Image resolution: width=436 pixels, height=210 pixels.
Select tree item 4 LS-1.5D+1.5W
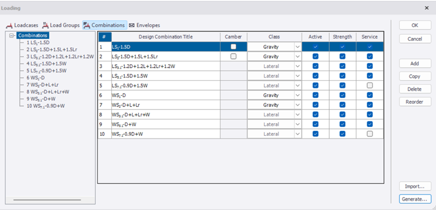46,64
